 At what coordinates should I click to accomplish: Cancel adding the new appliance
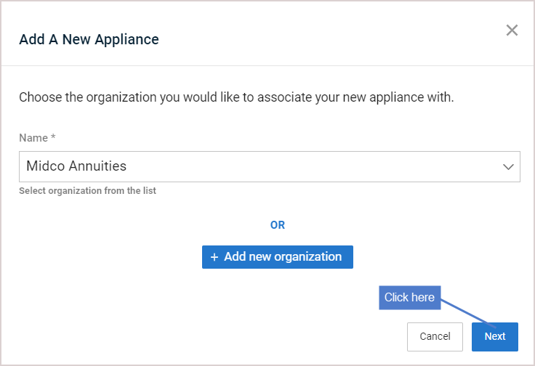click(x=435, y=337)
